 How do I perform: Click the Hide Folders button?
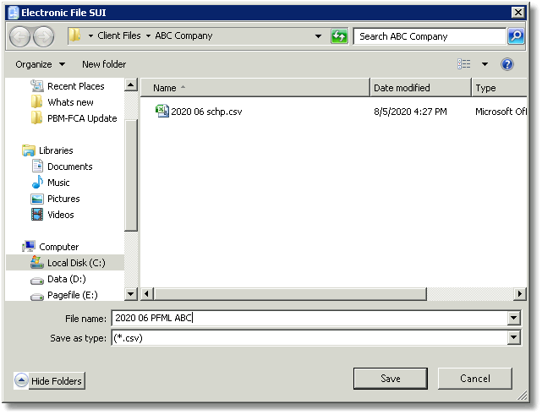click(49, 381)
